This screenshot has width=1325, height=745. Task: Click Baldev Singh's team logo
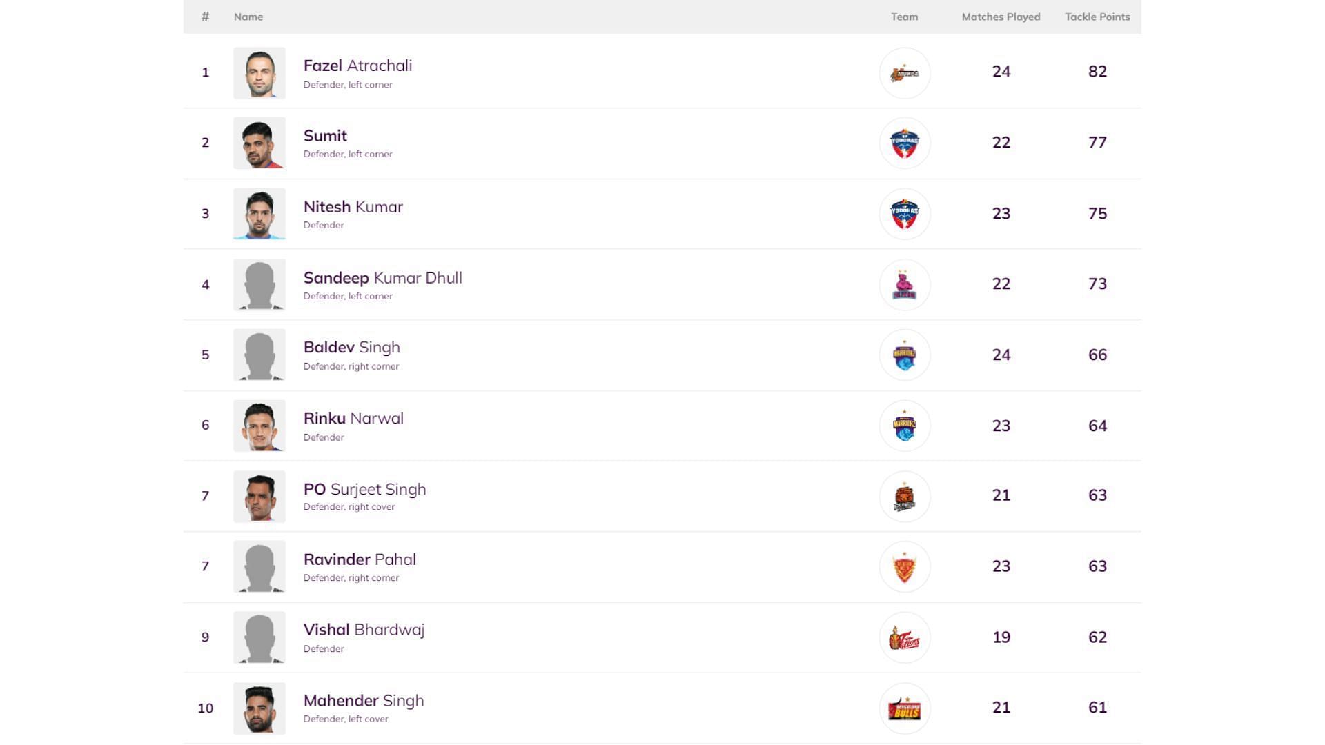pyautogui.click(x=904, y=355)
